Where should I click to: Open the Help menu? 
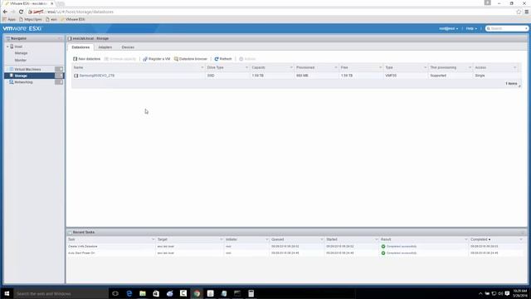point(471,28)
